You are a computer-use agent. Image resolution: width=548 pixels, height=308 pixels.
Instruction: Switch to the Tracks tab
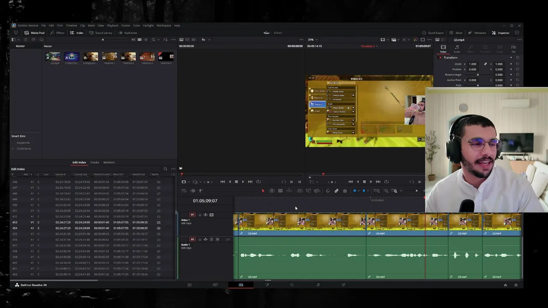click(x=95, y=163)
